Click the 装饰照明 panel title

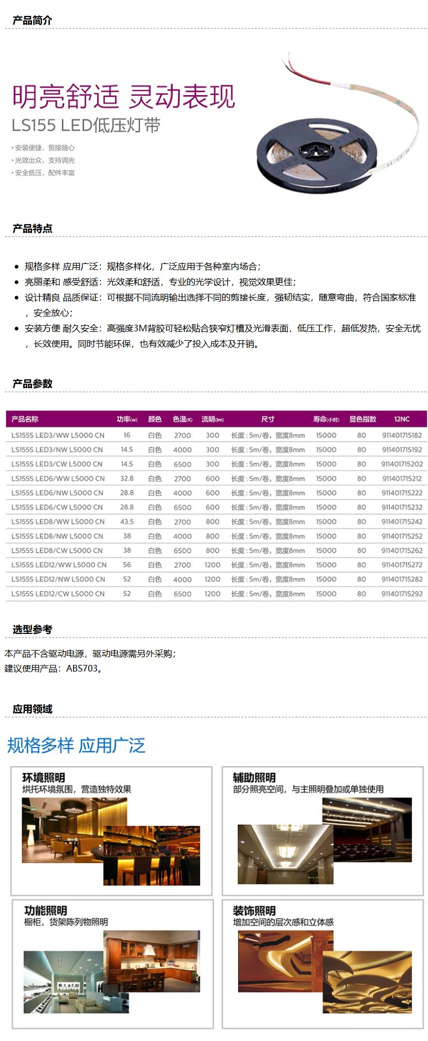pos(254,911)
